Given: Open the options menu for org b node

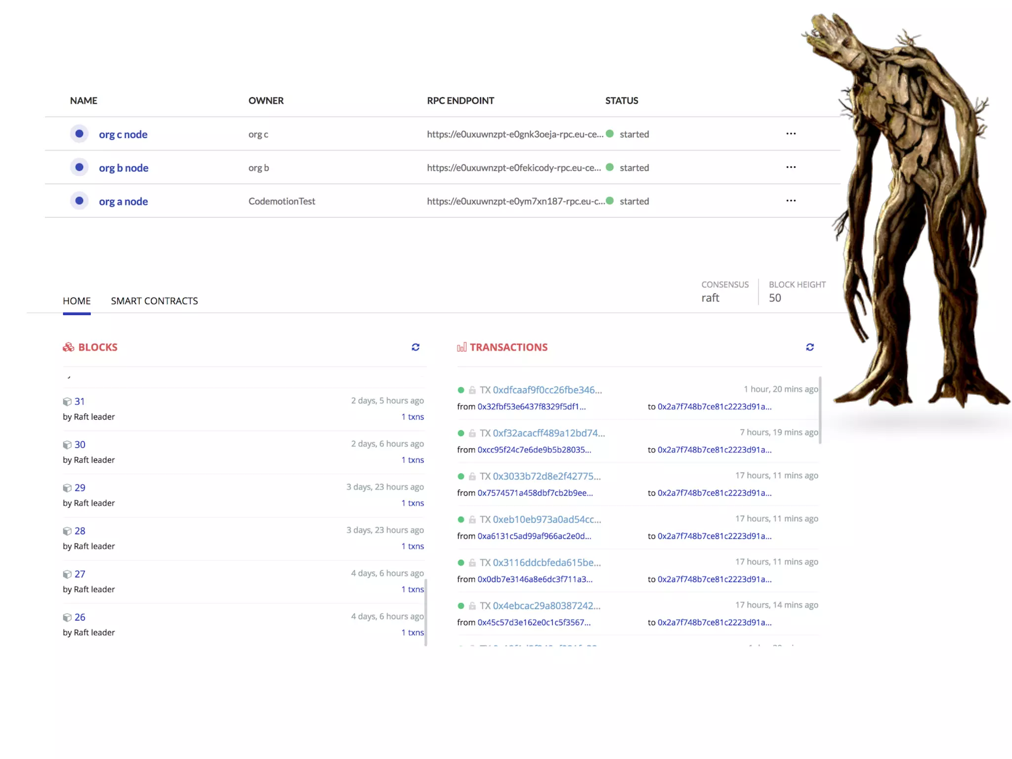Looking at the screenshot, I should (x=791, y=168).
